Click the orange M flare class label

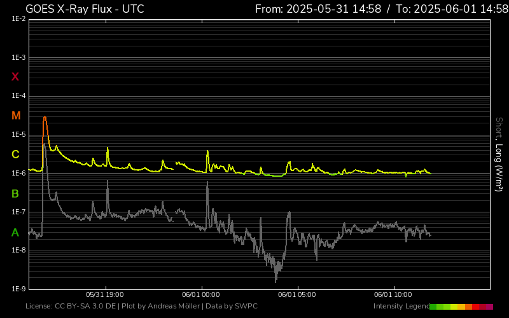16,116
